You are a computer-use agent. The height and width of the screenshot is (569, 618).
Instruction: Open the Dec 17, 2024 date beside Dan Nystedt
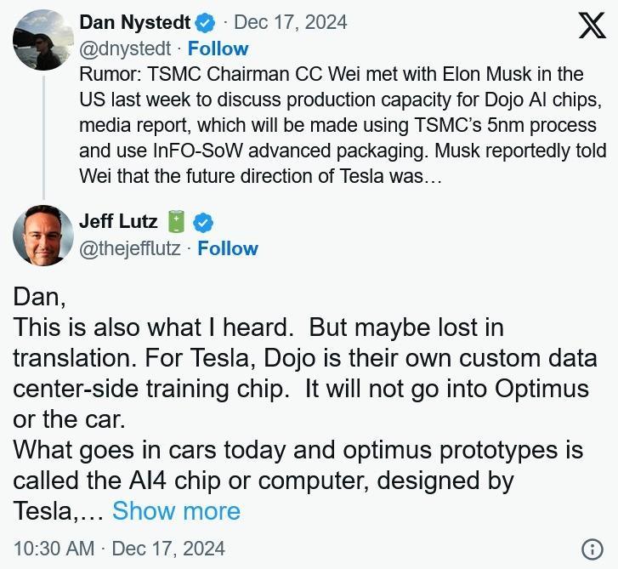[291, 22]
